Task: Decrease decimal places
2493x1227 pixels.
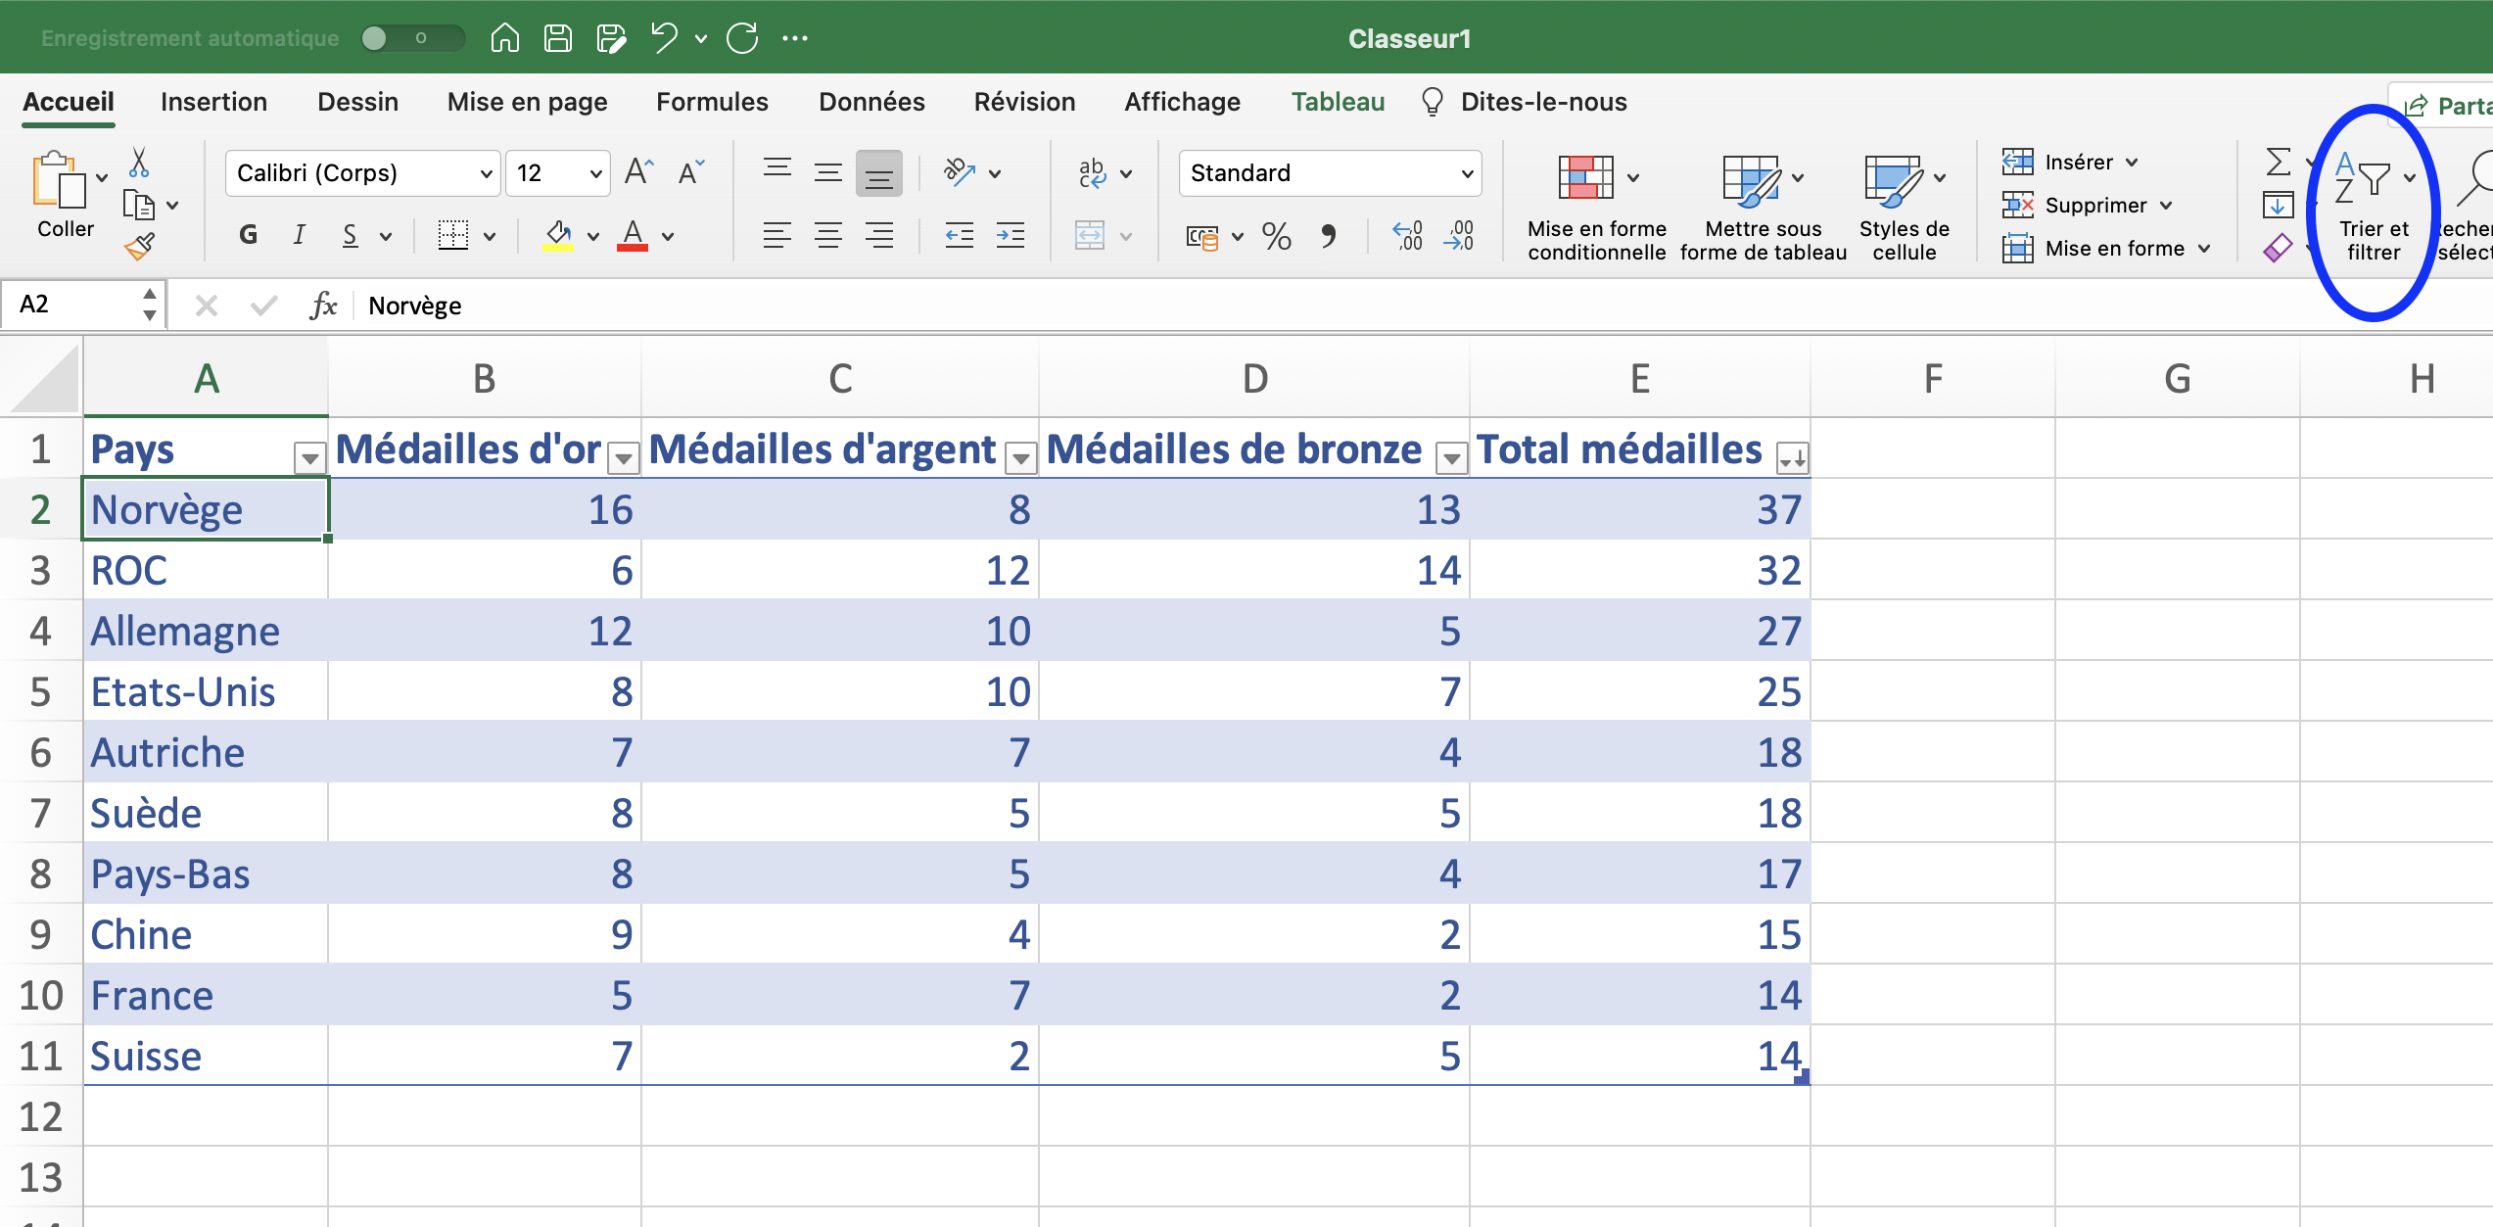Action: coord(1458,235)
